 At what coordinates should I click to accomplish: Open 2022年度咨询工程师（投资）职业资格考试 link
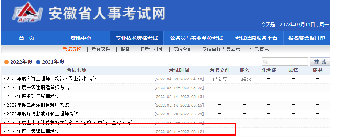[x=52, y=79]
